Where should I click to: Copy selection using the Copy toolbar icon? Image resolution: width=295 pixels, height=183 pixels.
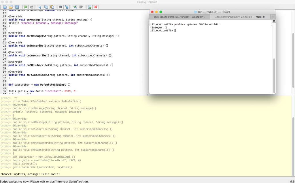click(46, 7)
